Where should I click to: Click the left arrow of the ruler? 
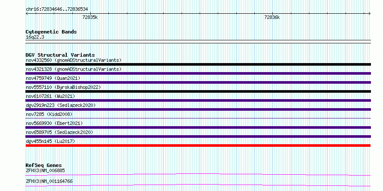(x=27, y=13)
